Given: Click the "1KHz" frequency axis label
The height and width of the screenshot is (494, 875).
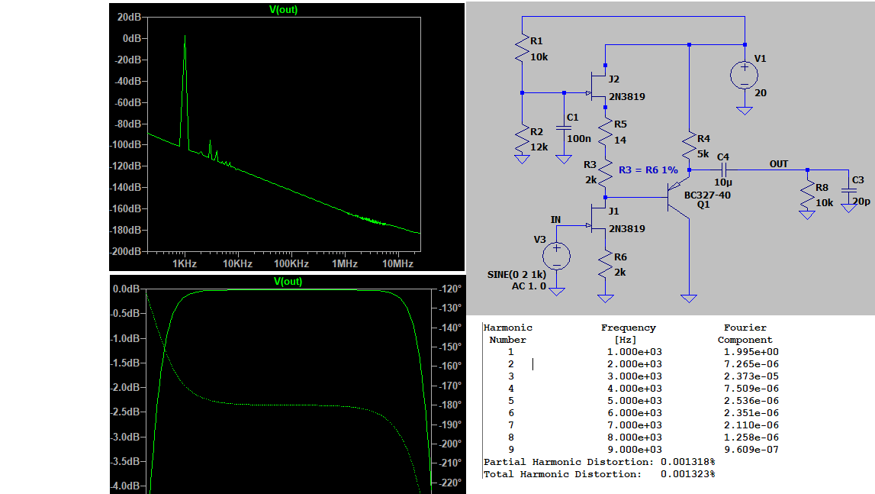Looking at the screenshot, I should coord(184,263).
